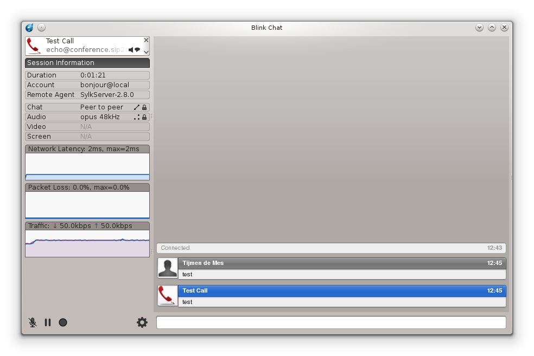Click the Session Information header

[87, 63]
